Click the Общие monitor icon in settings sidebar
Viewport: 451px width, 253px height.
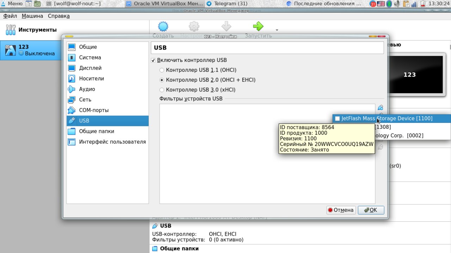point(72,47)
